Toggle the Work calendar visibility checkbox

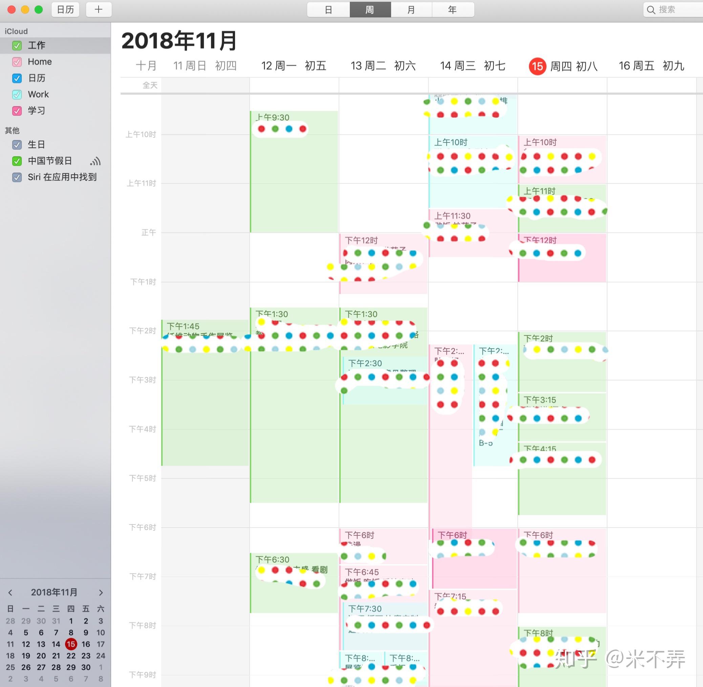17,94
